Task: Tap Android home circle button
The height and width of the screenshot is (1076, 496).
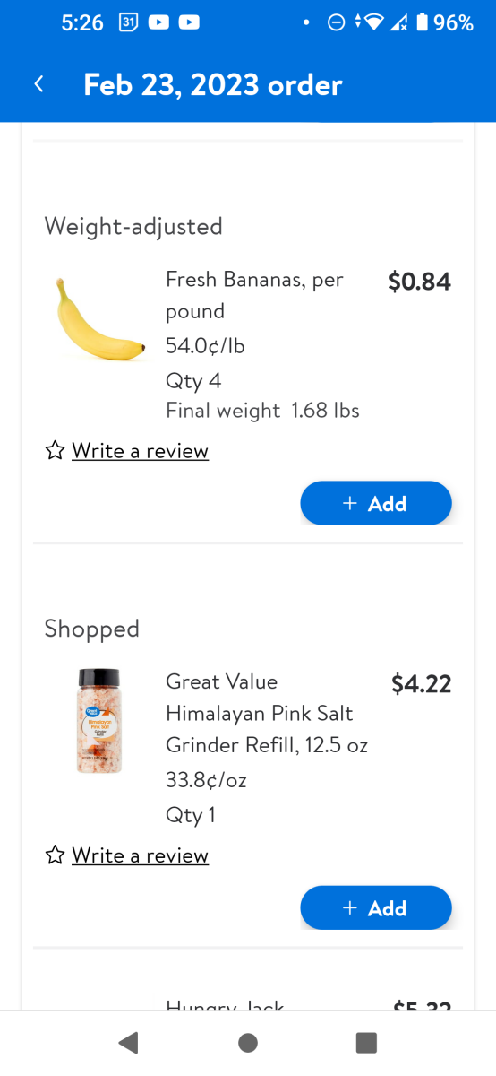Action: click(248, 1043)
